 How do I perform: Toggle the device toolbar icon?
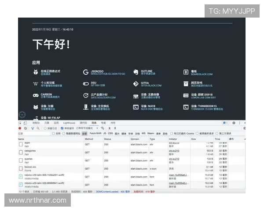point(25,123)
